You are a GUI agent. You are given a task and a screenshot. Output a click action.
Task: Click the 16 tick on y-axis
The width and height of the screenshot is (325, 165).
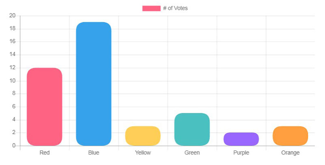tap(13, 42)
